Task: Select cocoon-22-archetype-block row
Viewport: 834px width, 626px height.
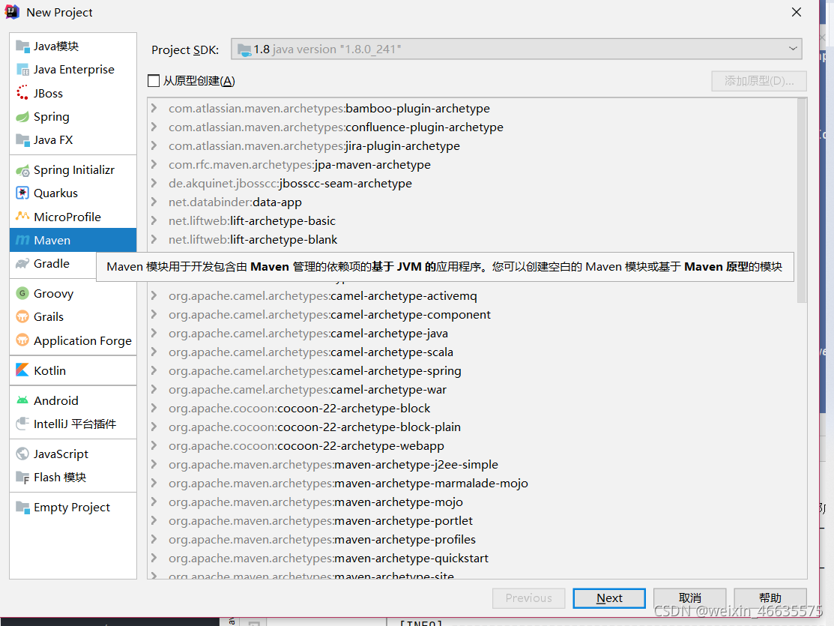Action: coord(472,409)
